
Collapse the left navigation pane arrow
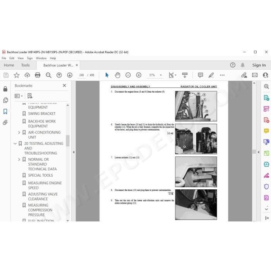[74, 152]
